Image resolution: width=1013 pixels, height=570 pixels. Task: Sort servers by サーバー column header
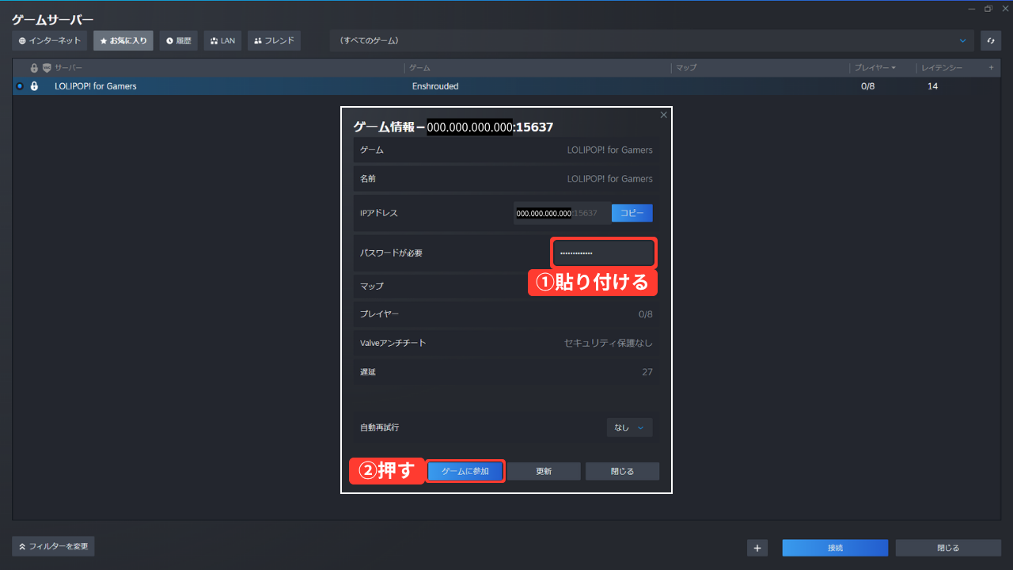pyautogui.click(x=68, y=68)
